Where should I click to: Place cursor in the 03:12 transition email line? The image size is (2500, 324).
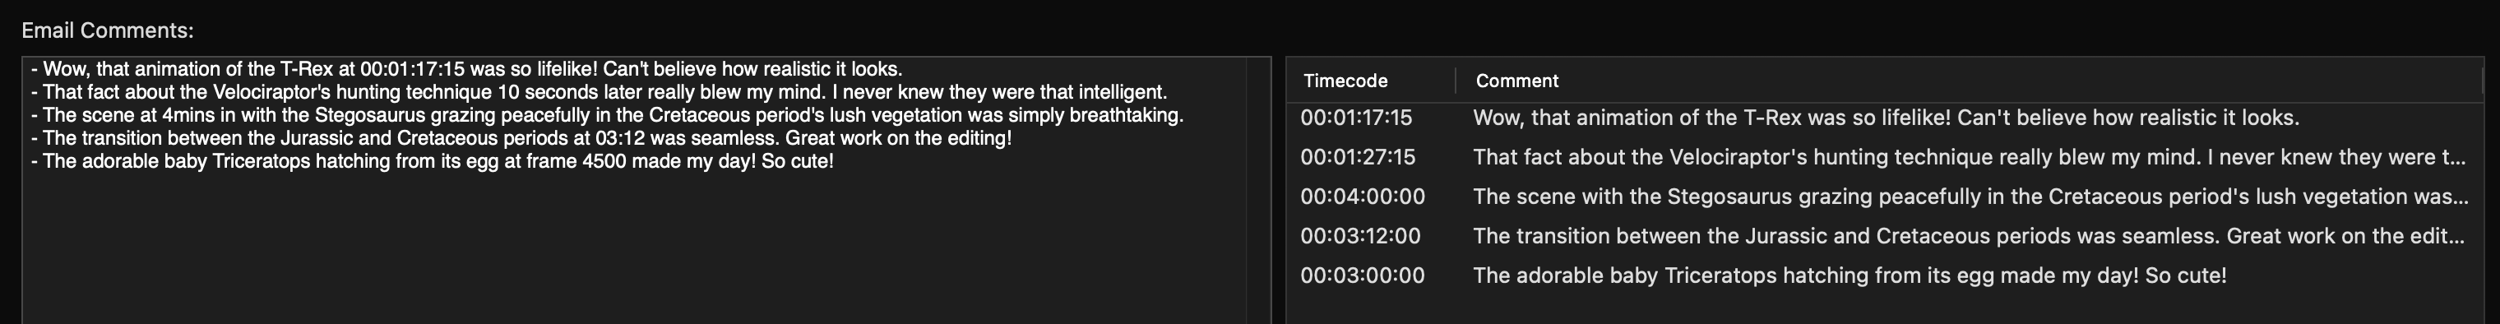521,138
